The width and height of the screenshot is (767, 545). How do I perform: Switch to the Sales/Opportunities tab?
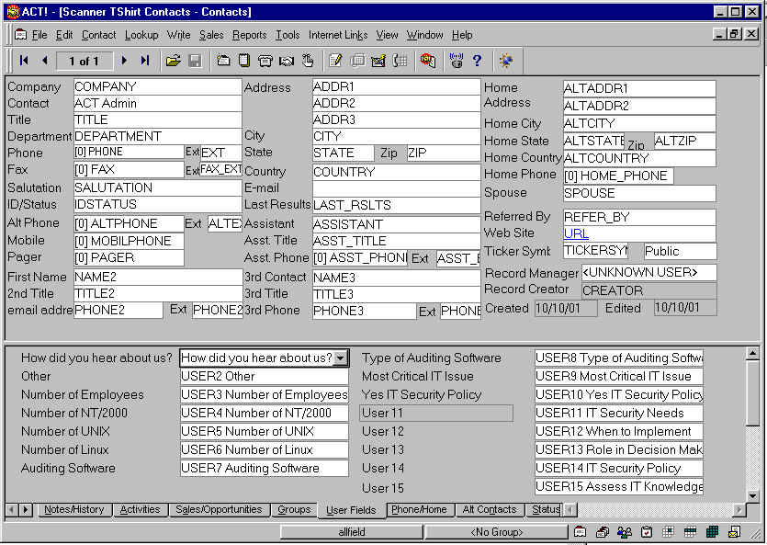coord(219,509)
